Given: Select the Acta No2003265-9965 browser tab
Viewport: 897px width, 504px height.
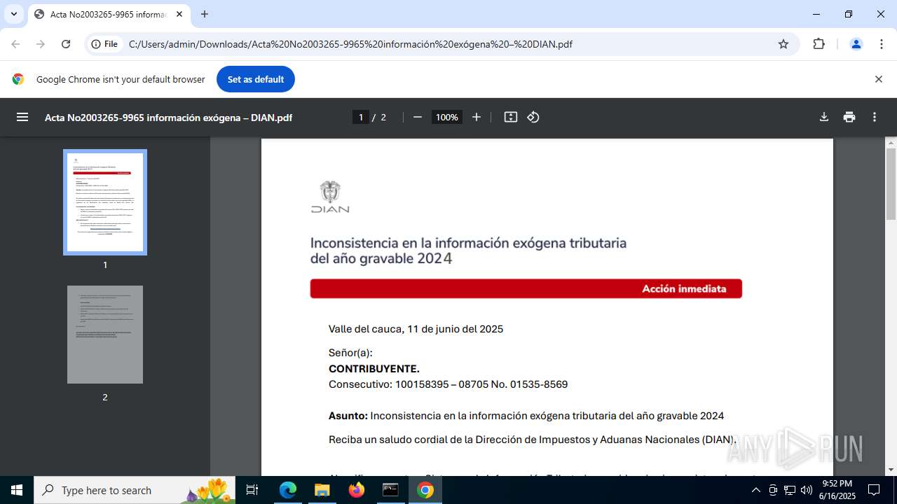Looking at the screenshot, I should [x=109, y=14].
